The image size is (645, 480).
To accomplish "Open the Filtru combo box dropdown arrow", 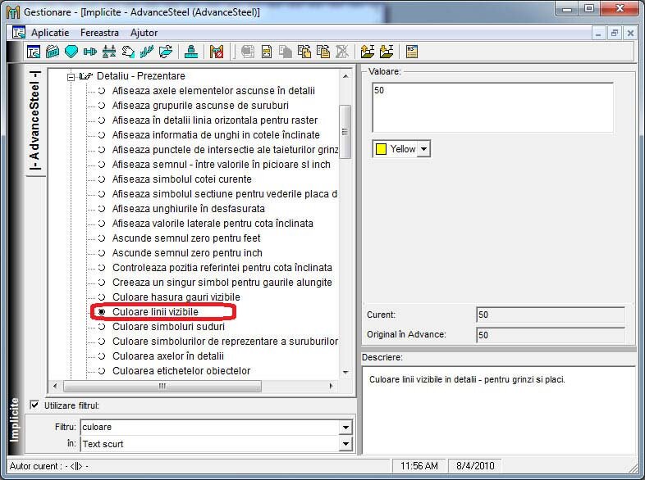I will point(346,428).
